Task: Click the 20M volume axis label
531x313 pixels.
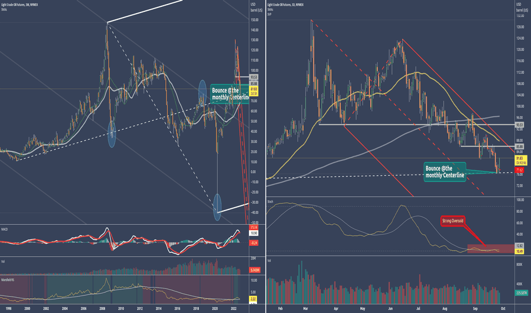Action: click(253, 258)
